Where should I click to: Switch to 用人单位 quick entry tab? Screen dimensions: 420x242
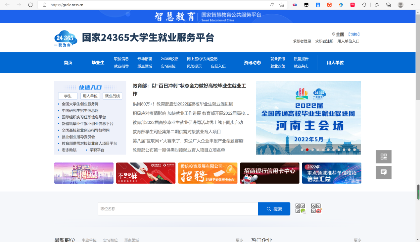(x=90, y=96)
